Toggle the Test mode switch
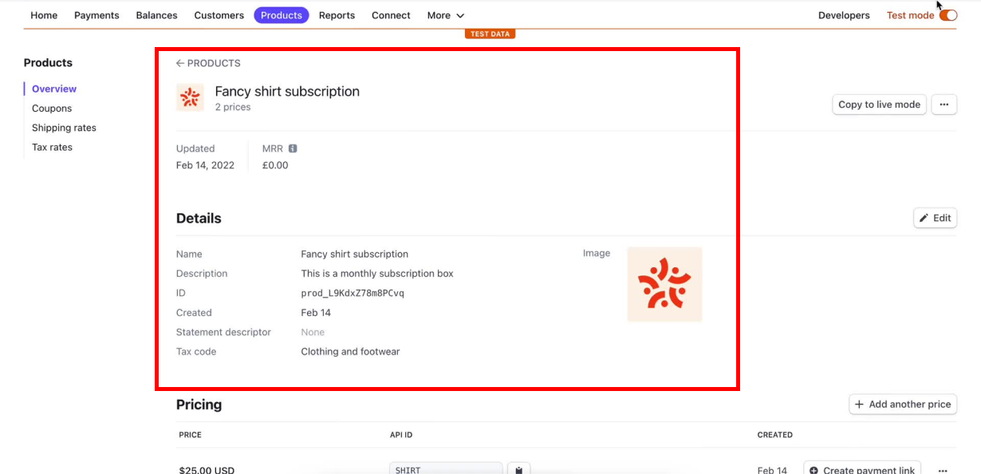Screen dimensions: 981x474 click(948, 15)
